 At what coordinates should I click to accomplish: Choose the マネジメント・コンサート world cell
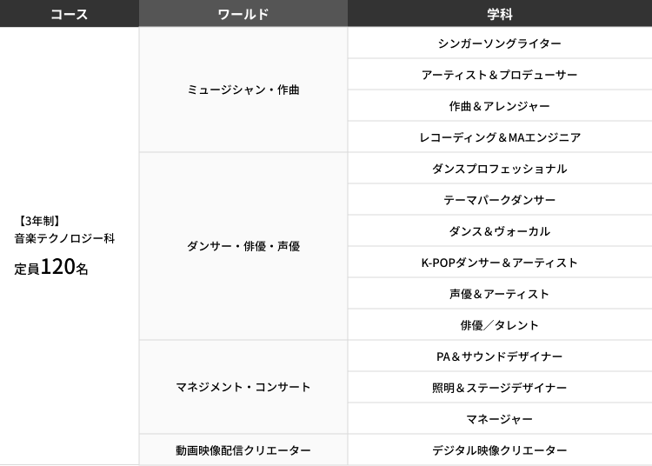click(x=243, y=387)
